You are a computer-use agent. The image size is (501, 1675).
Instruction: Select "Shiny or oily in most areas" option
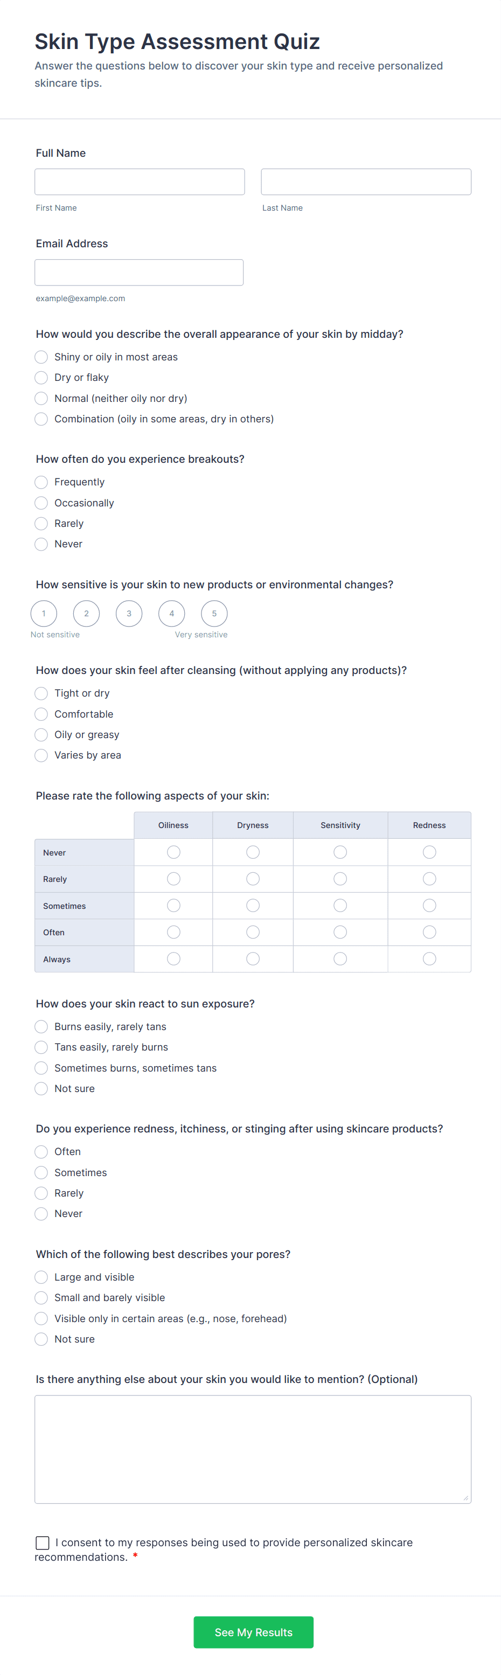point(41,357)
